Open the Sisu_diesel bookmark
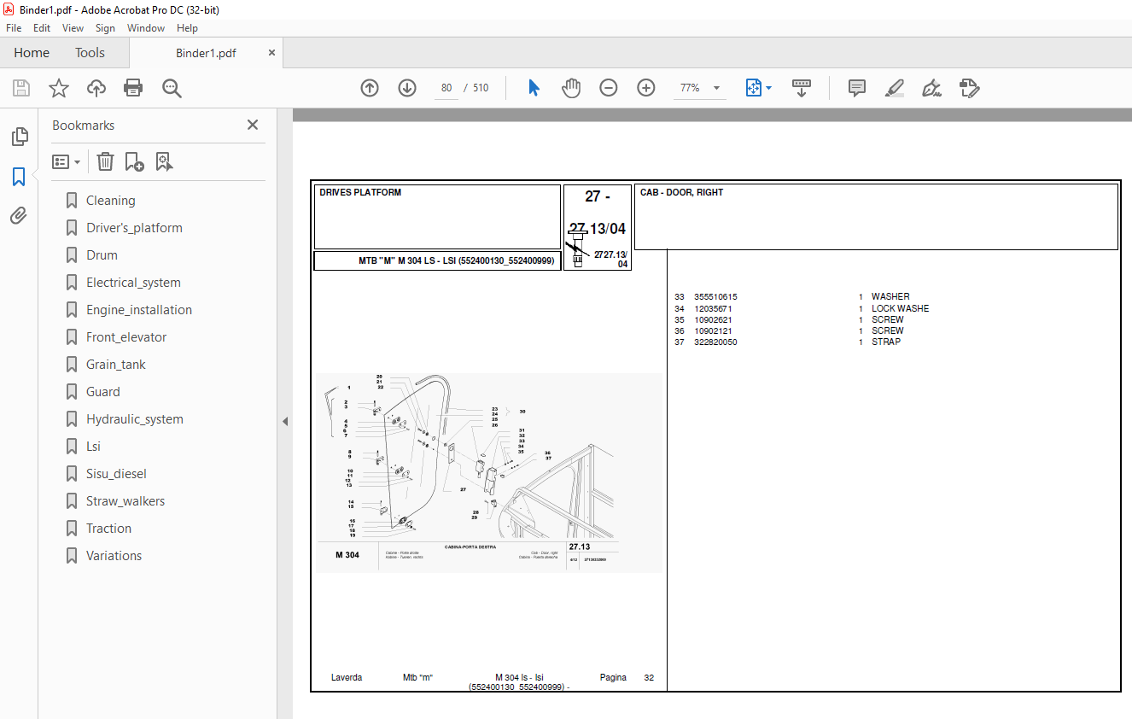The image size is (1132, 719). point(116,474)
